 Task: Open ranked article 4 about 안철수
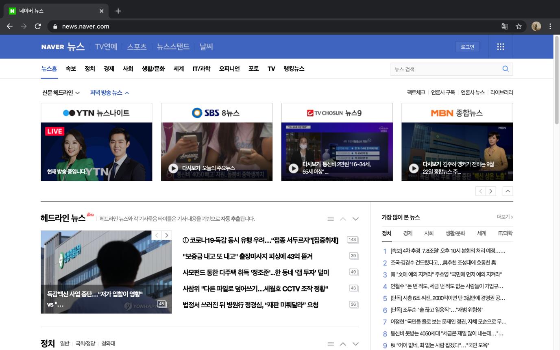[x=447, y=286]
